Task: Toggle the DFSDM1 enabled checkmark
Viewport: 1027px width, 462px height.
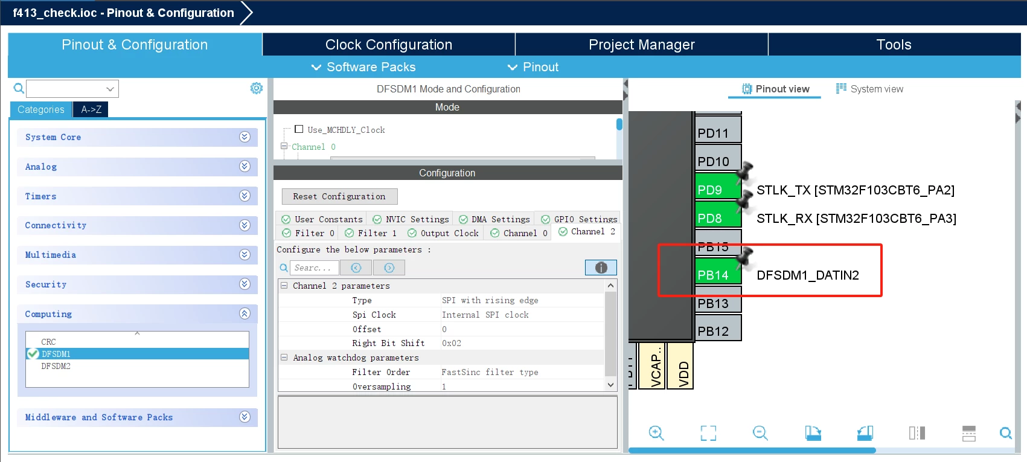Action: [33, 354]
